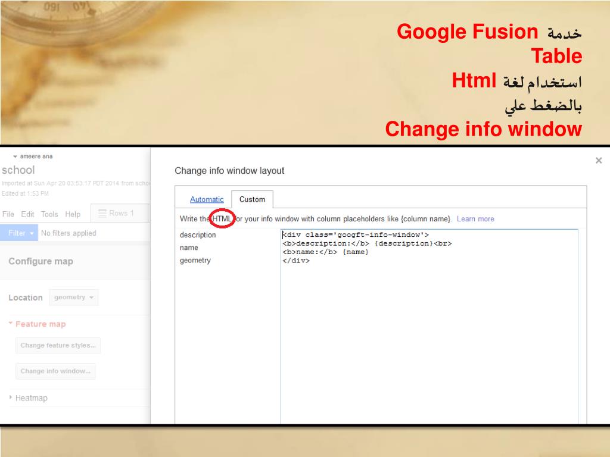Switch to the Automatic tab
Screen dimensions: 610x457
tap(207, 199)
